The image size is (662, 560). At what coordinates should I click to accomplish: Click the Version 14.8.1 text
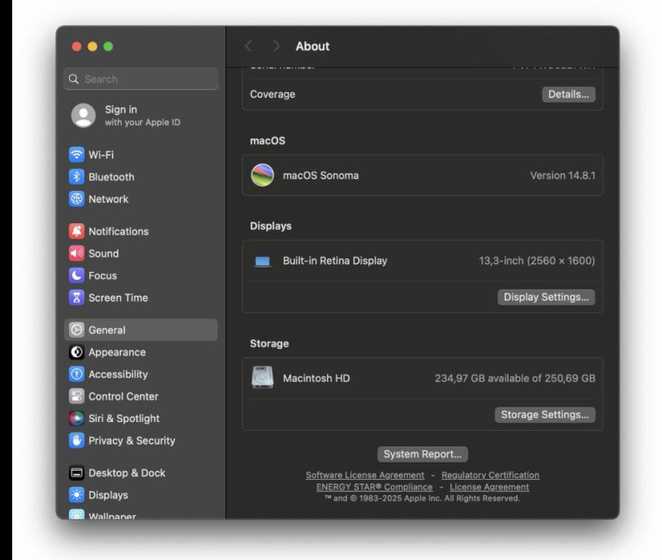tap(562, 175)
